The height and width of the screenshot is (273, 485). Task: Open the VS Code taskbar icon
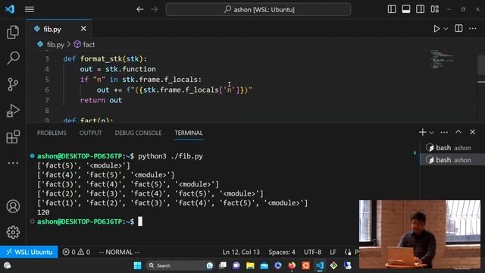click(x=320, y=265)
